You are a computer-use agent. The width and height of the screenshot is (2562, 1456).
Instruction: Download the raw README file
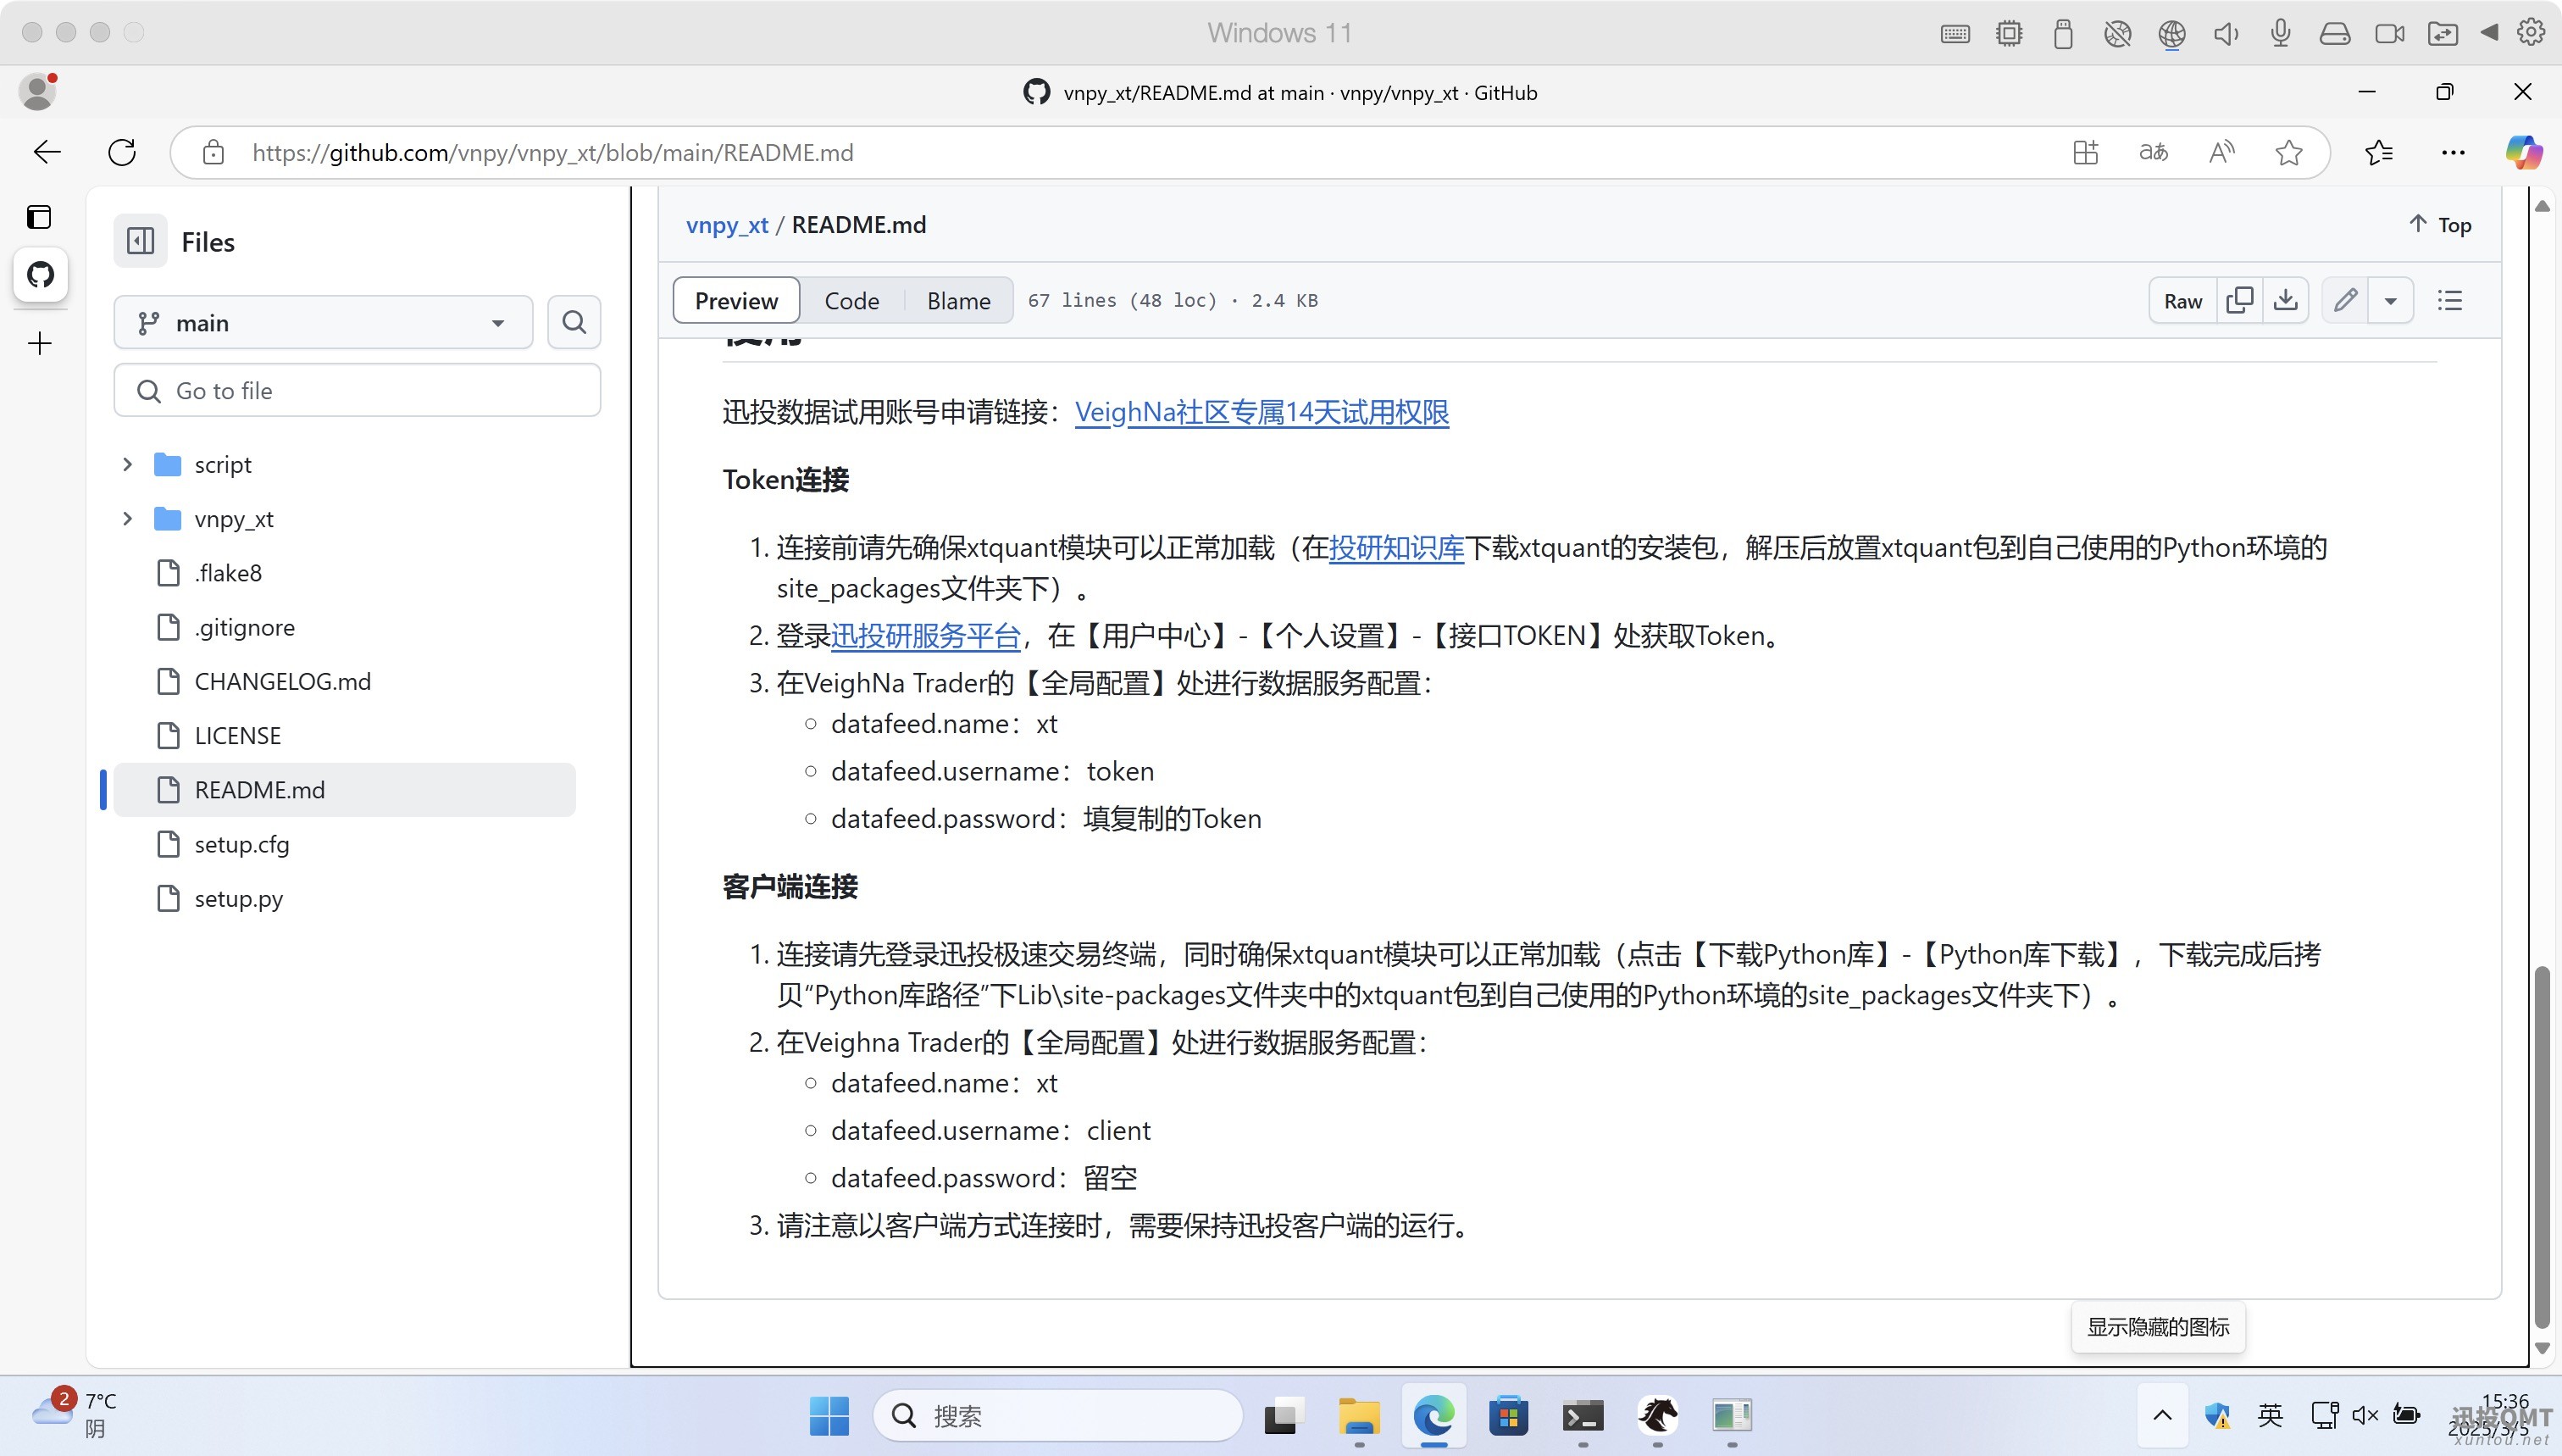coord(2286,300)
